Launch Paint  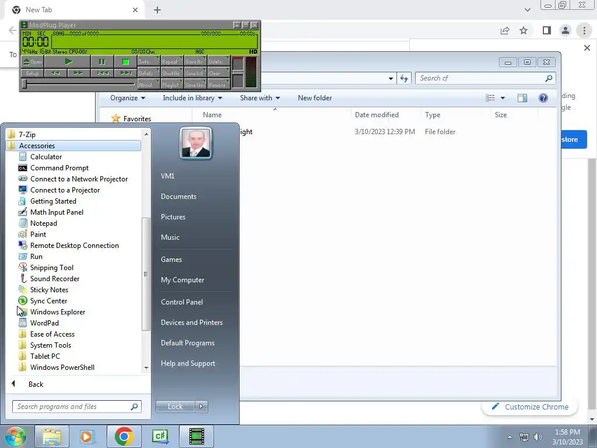pos(38,234)
